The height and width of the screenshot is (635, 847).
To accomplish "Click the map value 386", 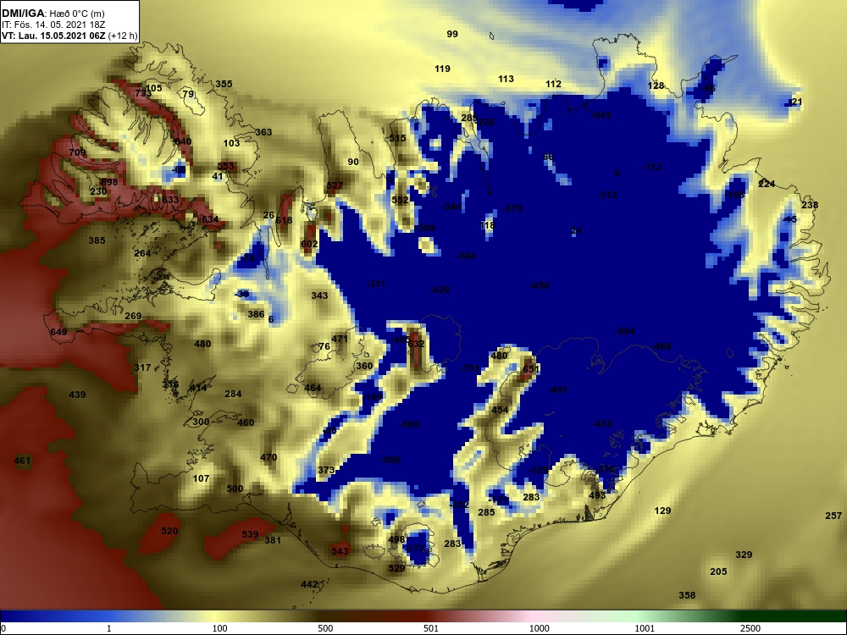I will coord(256,314).
